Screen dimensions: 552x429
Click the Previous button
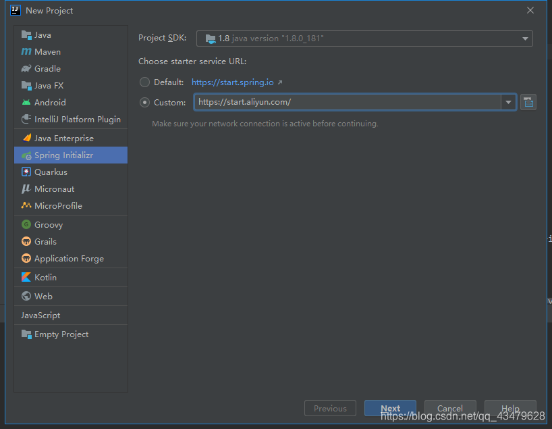(x=330, y=408)
